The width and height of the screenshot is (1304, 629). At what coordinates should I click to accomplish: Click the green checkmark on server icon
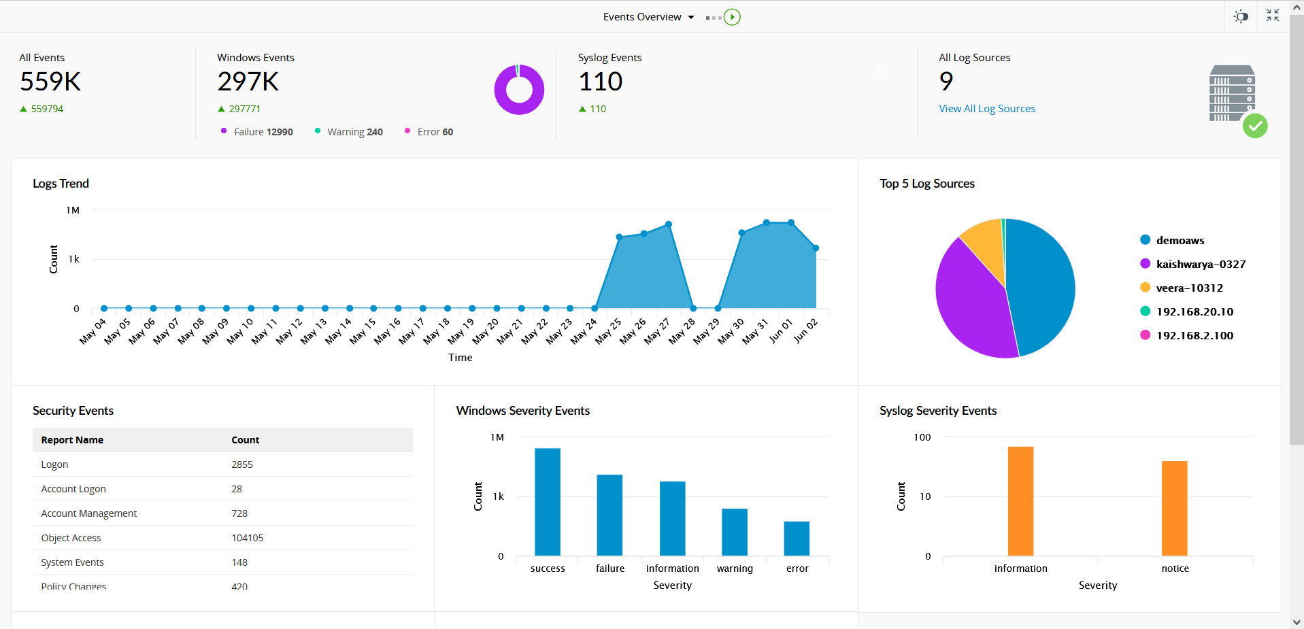1256,126
